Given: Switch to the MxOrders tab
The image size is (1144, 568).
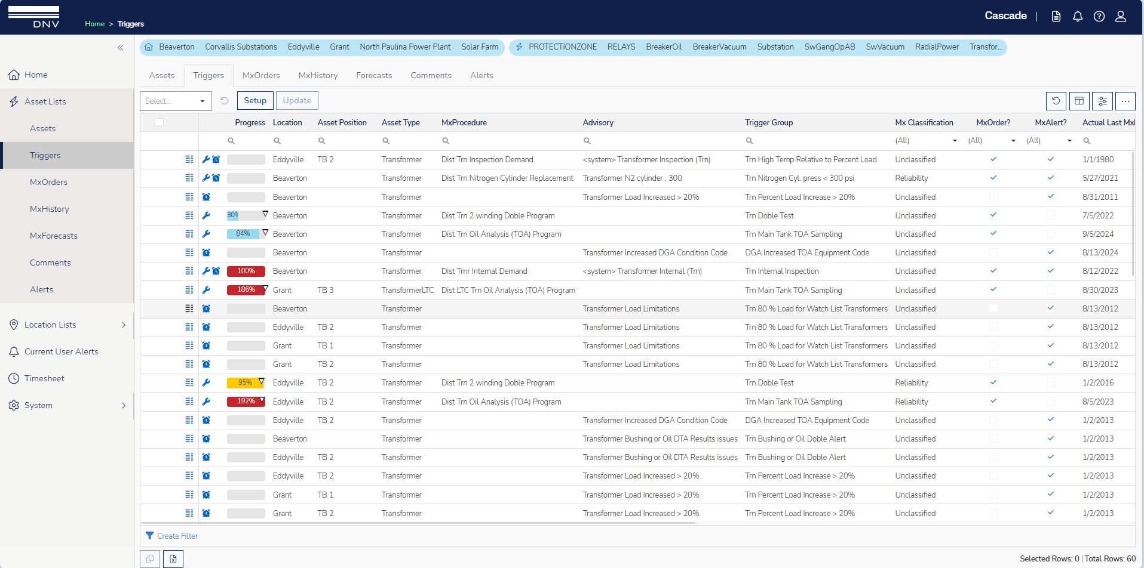Looking at the screenshot, I should click(x=261, y=75).
